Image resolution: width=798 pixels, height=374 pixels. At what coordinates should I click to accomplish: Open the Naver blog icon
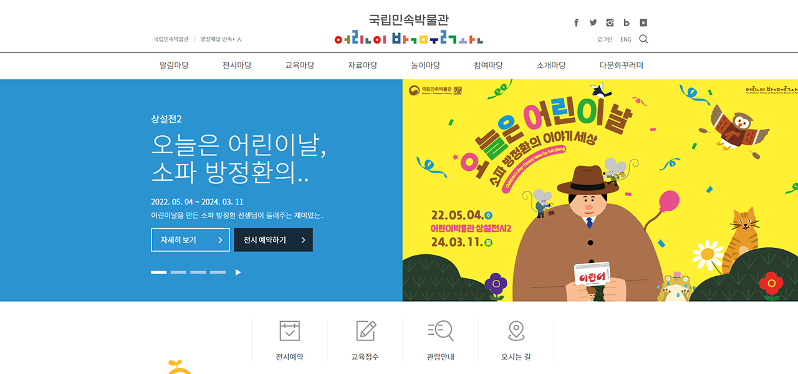pyautogui.click(x=627, y=22)
